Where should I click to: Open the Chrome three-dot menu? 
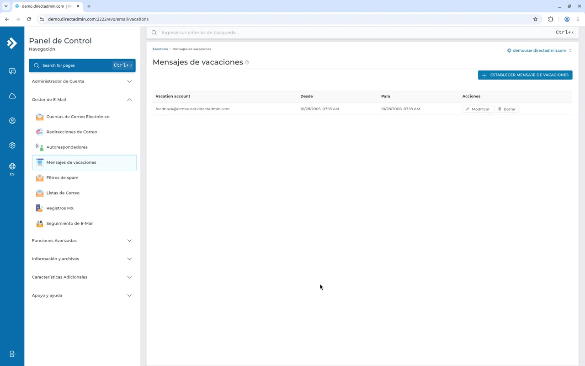pyautogui.click(x=578, y=19)
